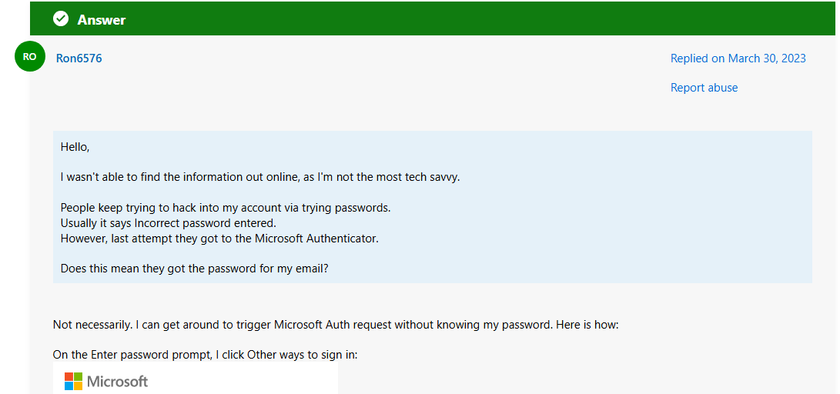This screenshot has height=394, width=840.
Task: Click the Incorrect password entered sentence
Action: [168, 222]
